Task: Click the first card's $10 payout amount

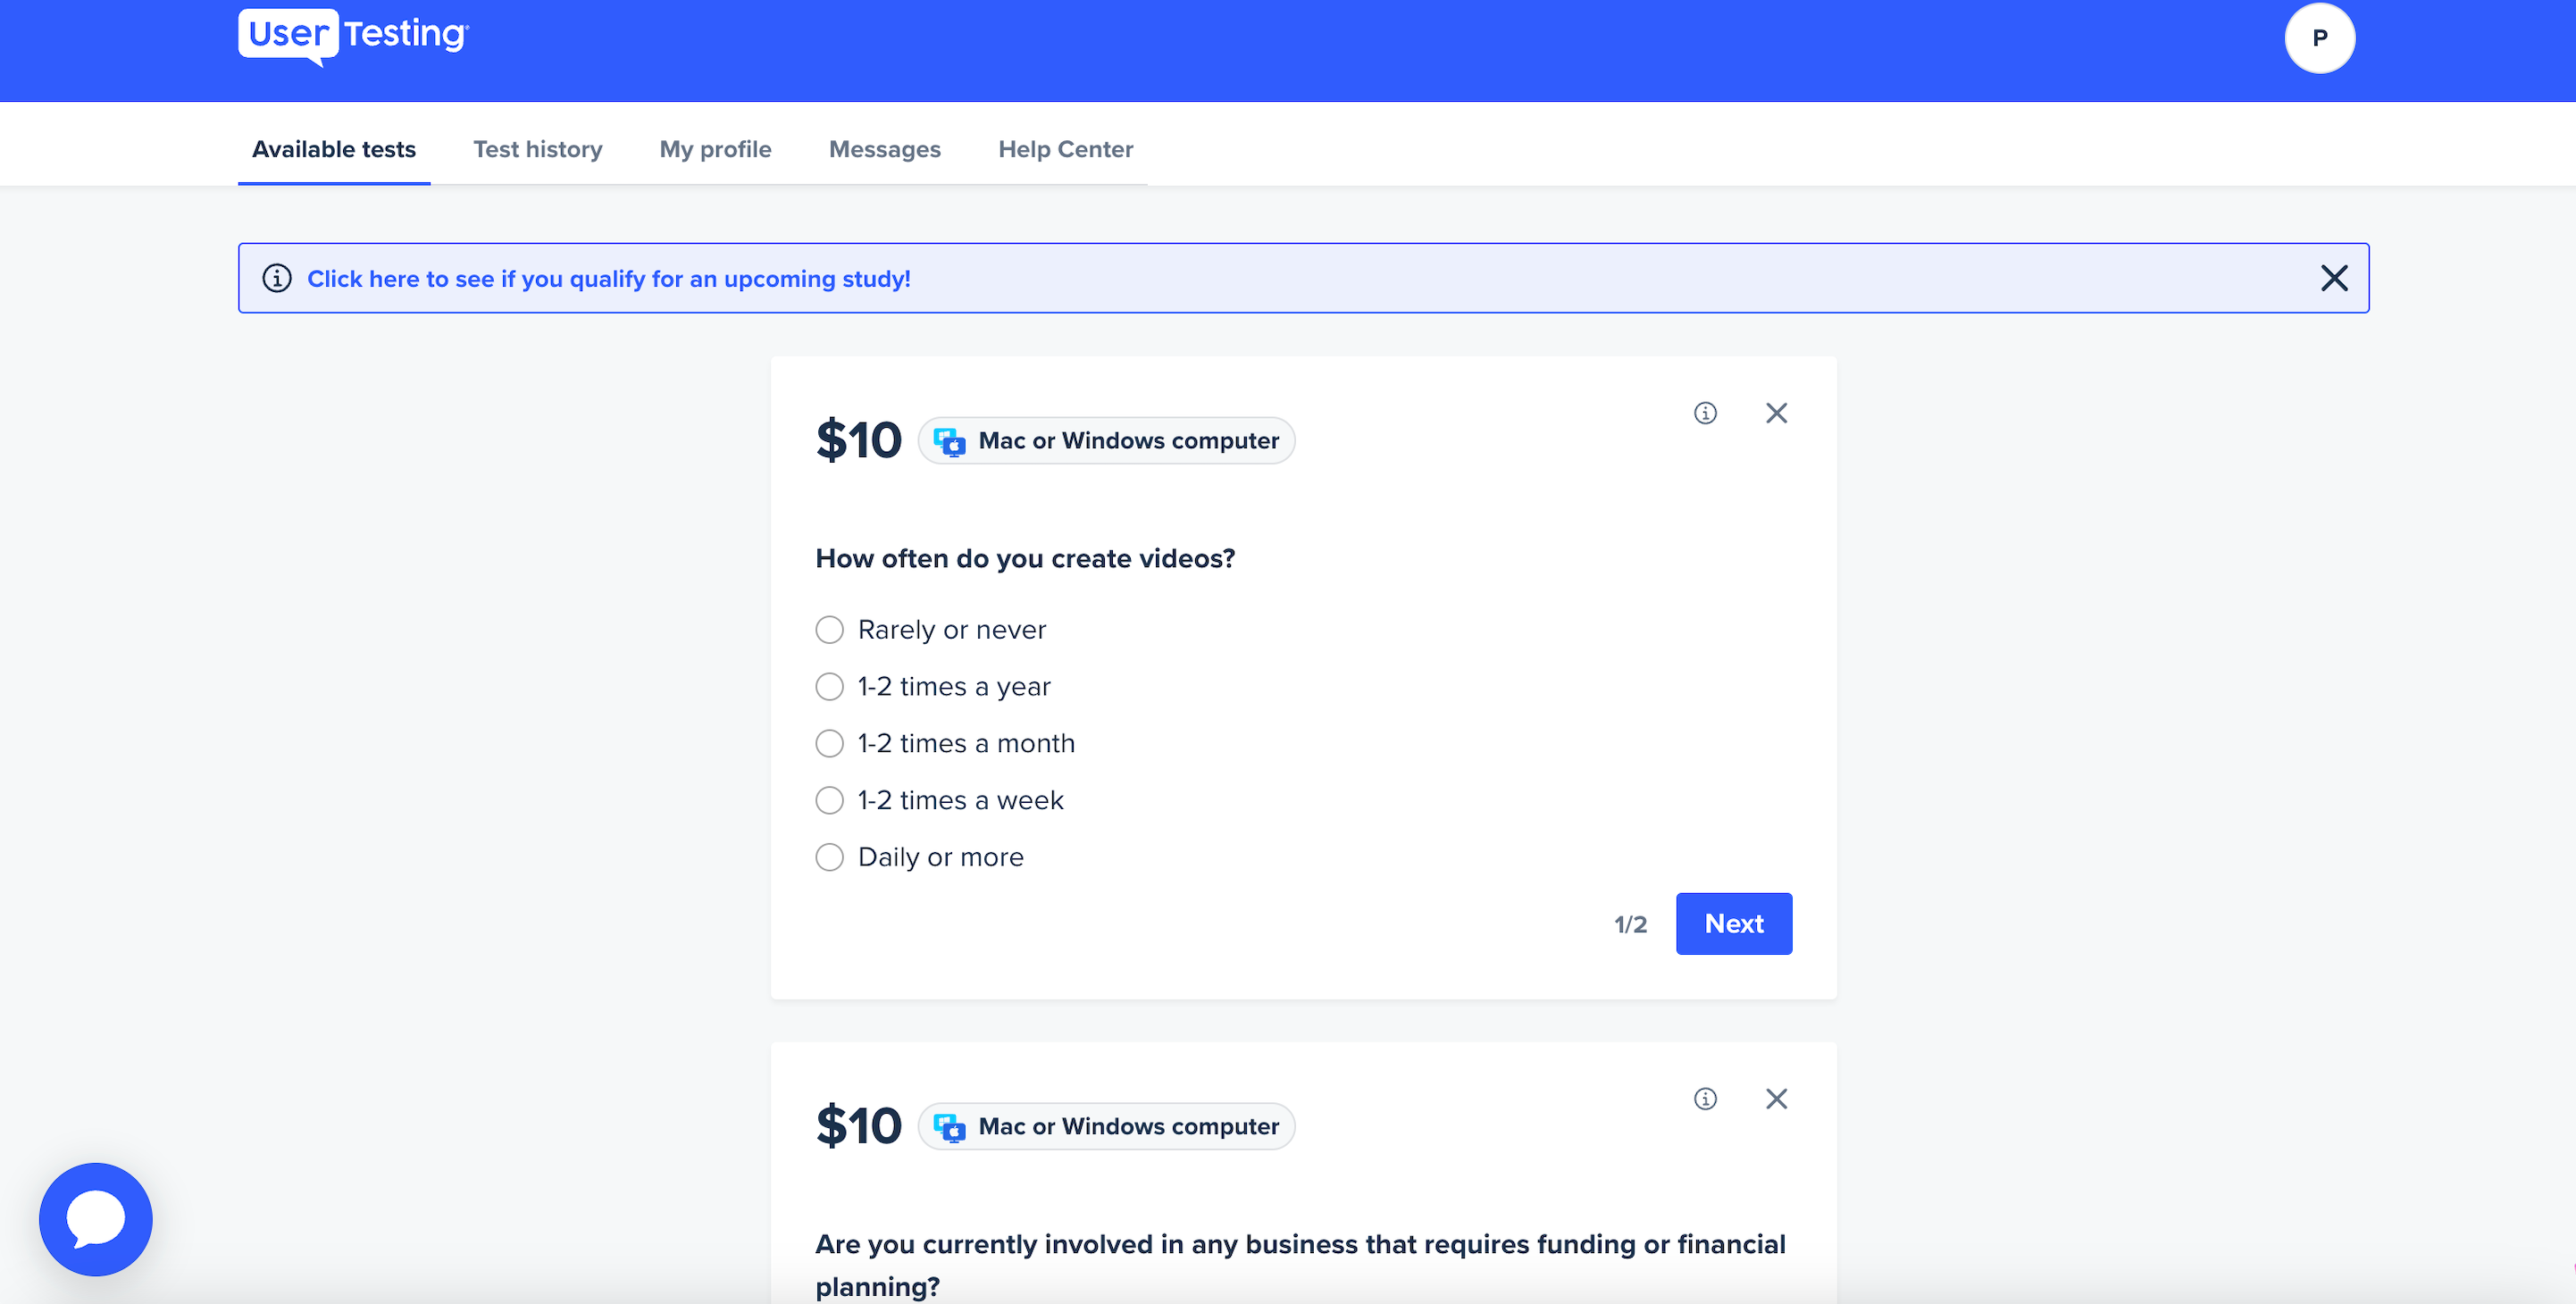Action: [x=858, y=441]
